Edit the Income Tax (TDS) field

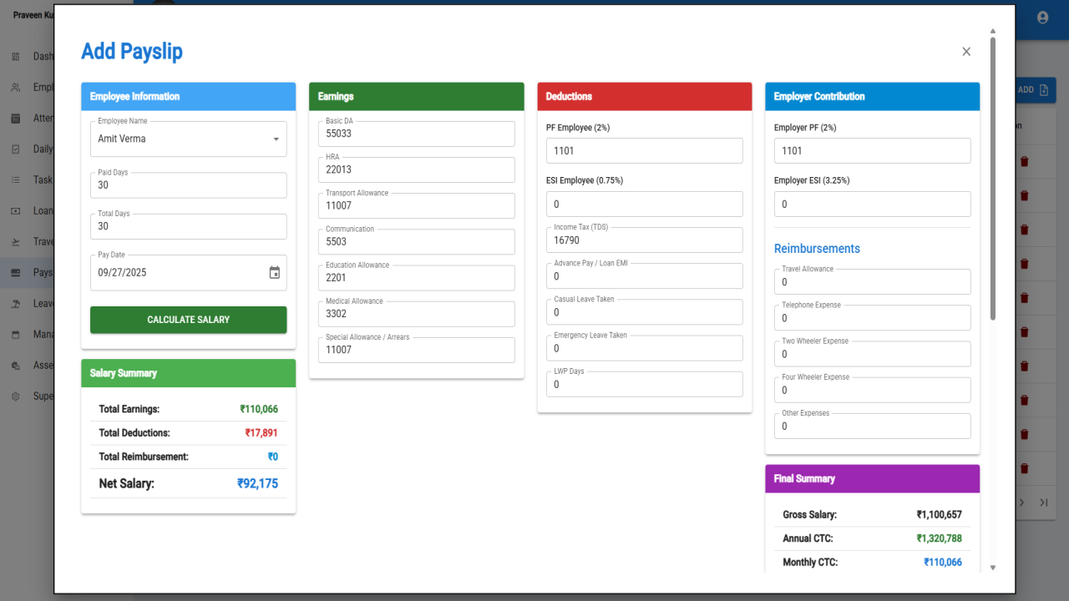pyautogui.click(x=645, y=240)
